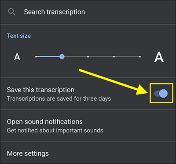The image size is (176, 164).
Task: Tap the large A text size icon
Action: [159, 57]
